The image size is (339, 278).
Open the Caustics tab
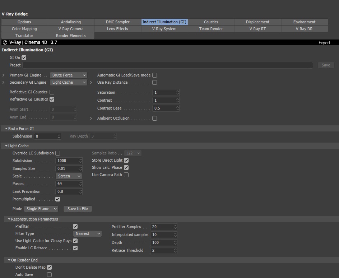pyautogui.click(x=211, y=22)
